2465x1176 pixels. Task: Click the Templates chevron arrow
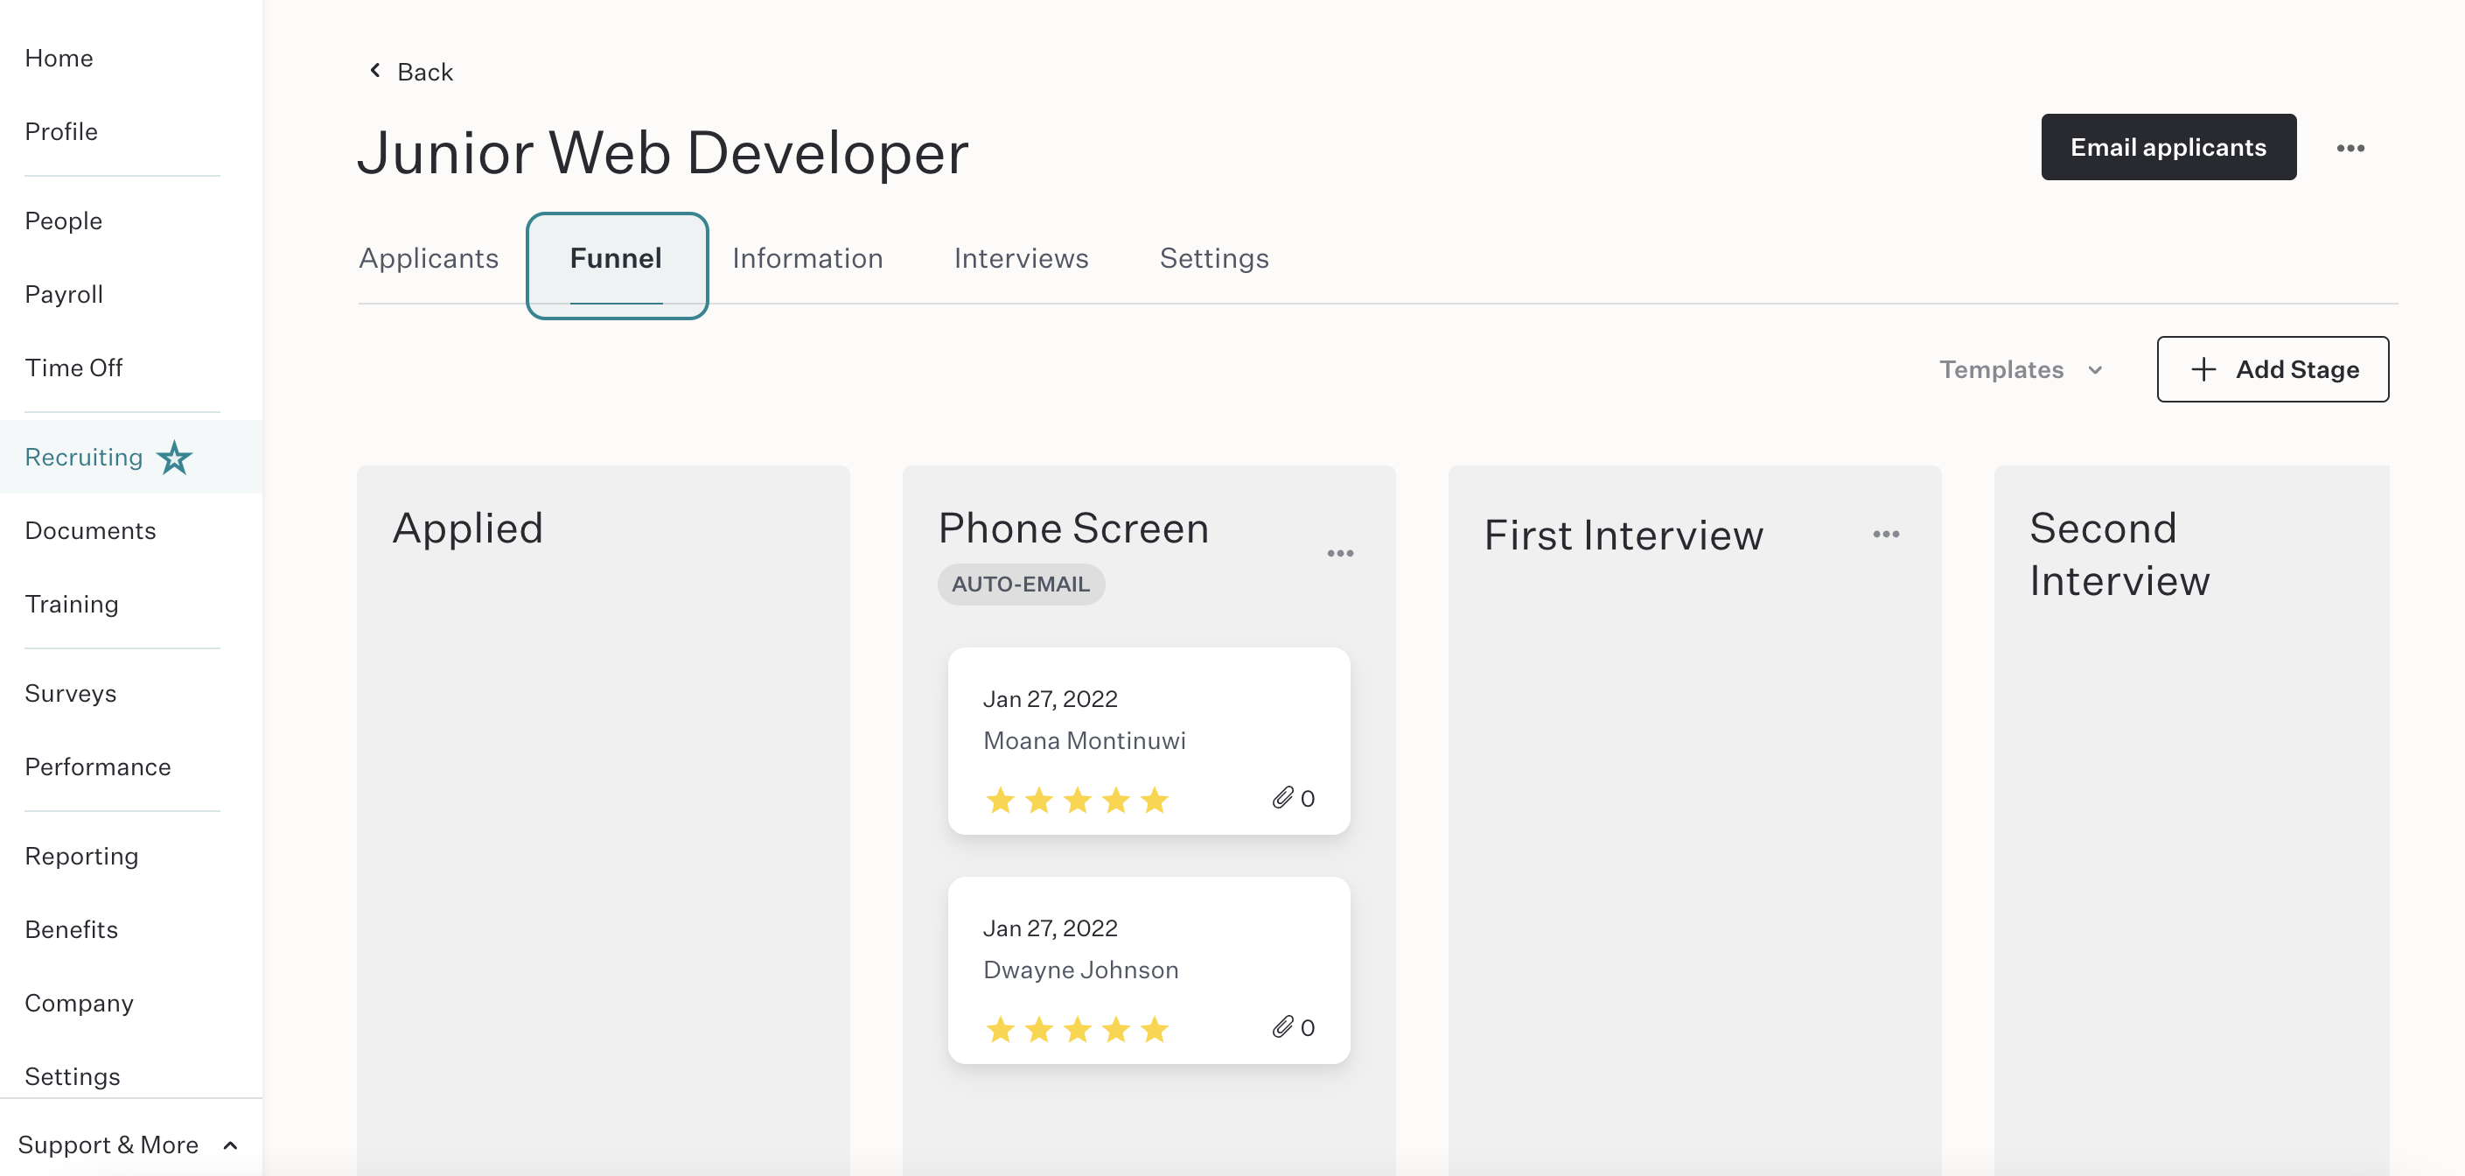point(2094,370)
